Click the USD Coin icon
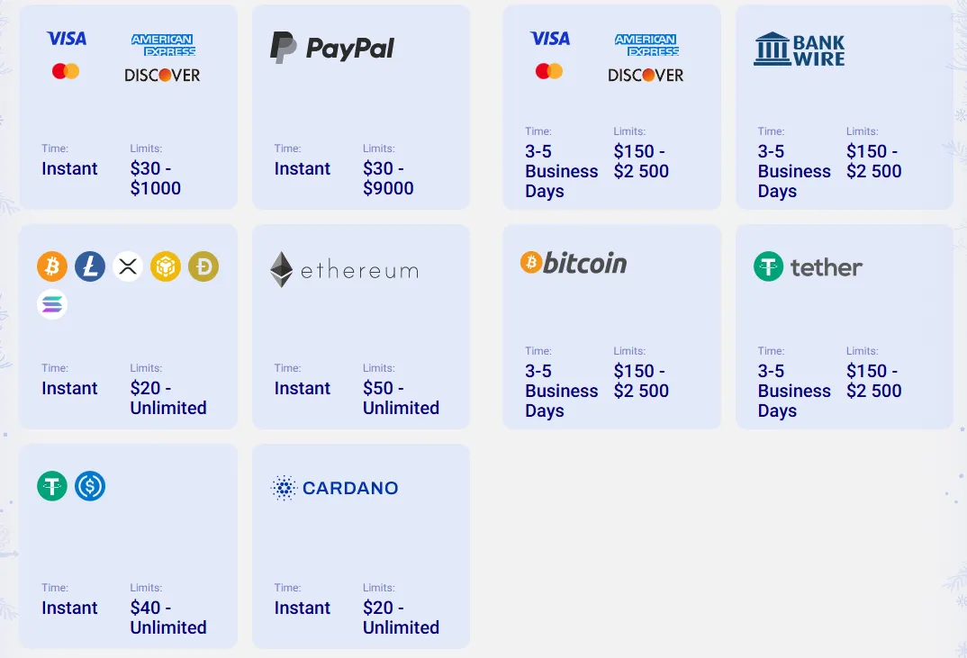This screenshot has width=967, height=658. tap(90, 486)
